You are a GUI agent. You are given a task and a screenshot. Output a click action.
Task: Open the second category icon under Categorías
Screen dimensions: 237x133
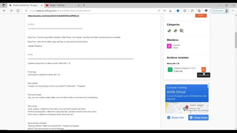(x=175, y=31)
